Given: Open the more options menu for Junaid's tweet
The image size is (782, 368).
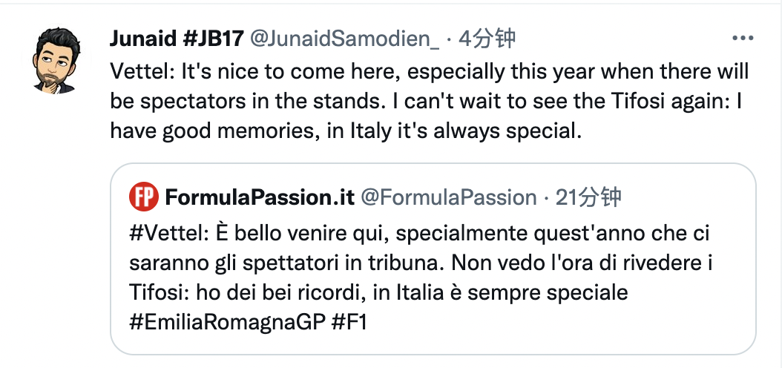Looking at the screenshot, I should 743,39.
